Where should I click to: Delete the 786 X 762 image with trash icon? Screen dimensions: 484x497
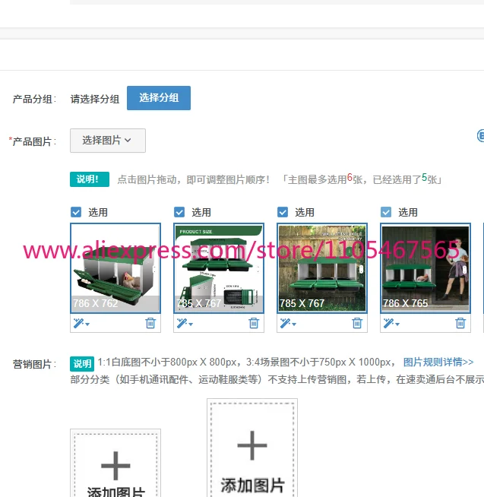click(150, 323)
